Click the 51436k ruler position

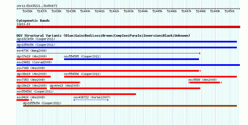pos(28,11)
